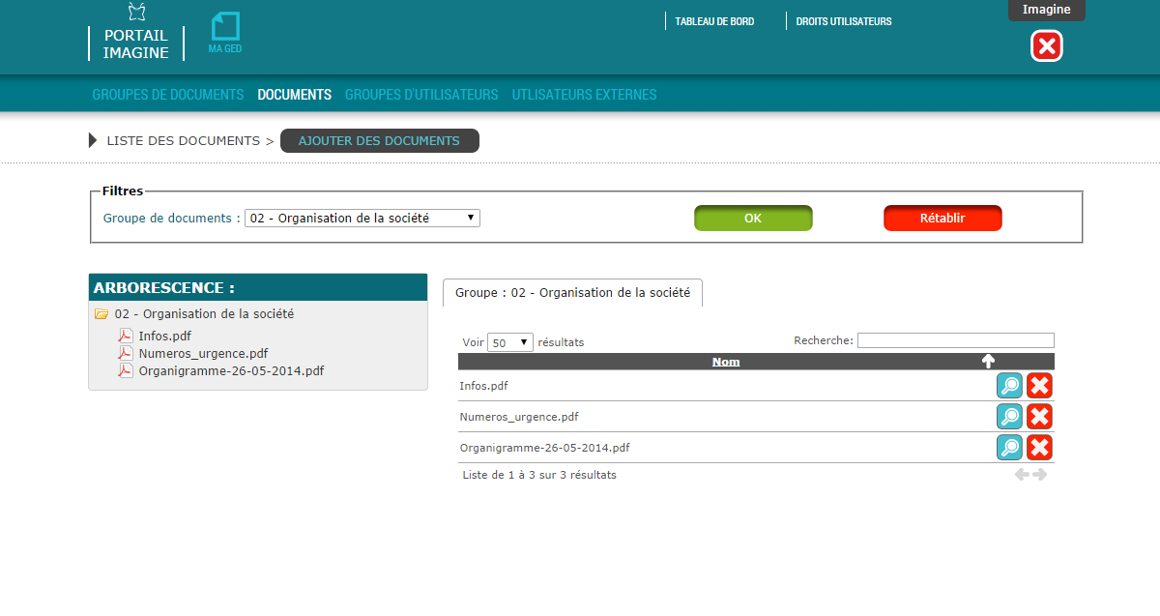Delete Infos.pdf using its red cross

click(x=1039, y=386)
